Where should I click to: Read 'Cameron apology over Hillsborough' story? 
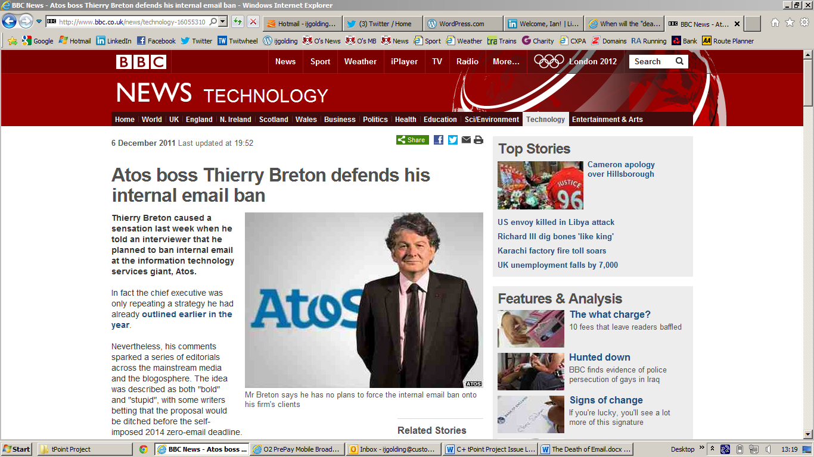click(x=621, y=169)
